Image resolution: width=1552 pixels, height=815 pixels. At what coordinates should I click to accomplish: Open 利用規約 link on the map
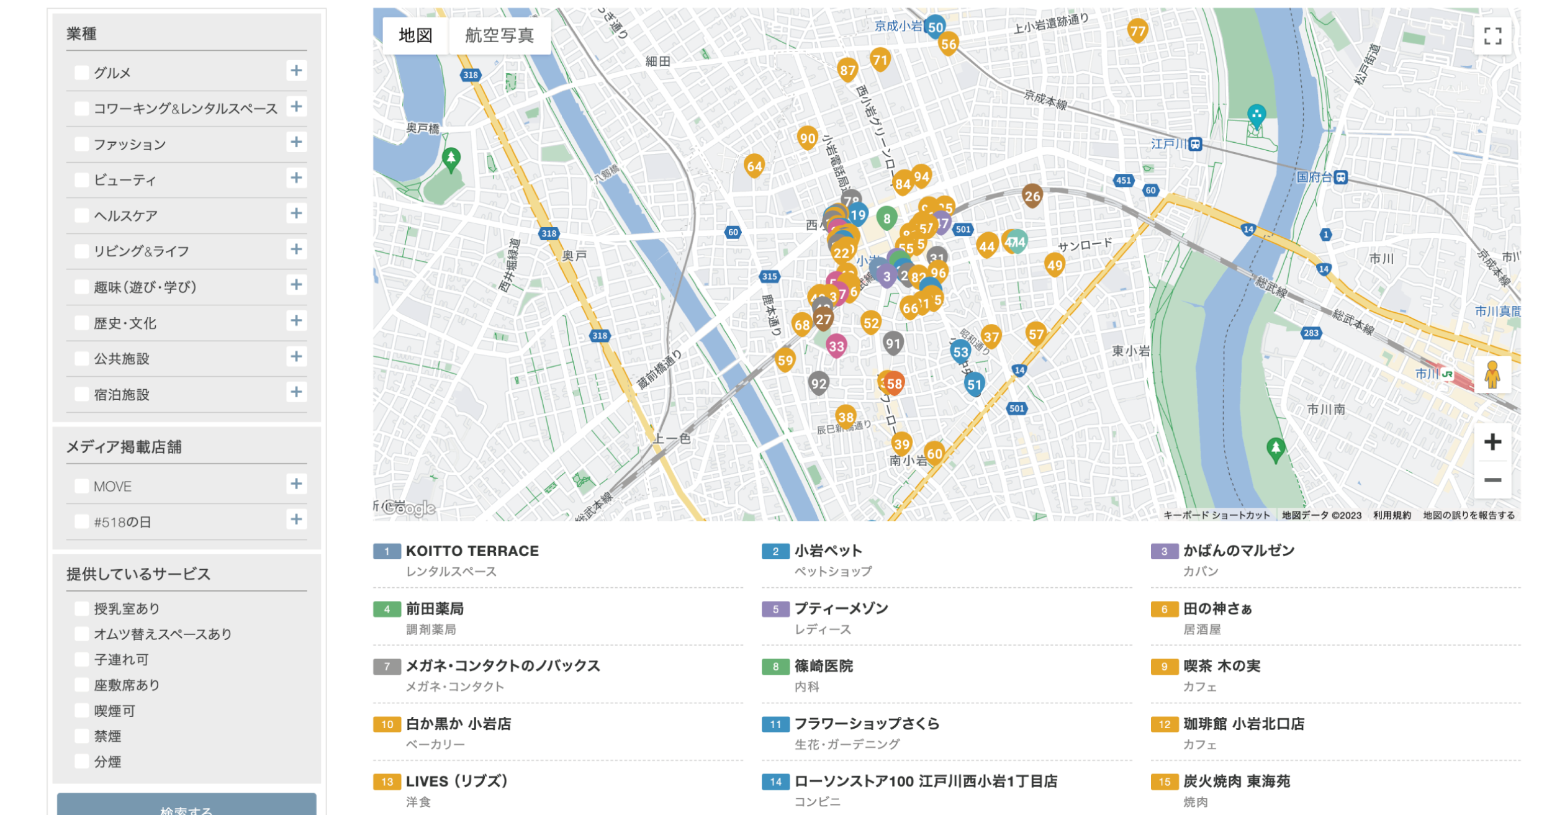pyautogui.click(x=1392, y=515)
